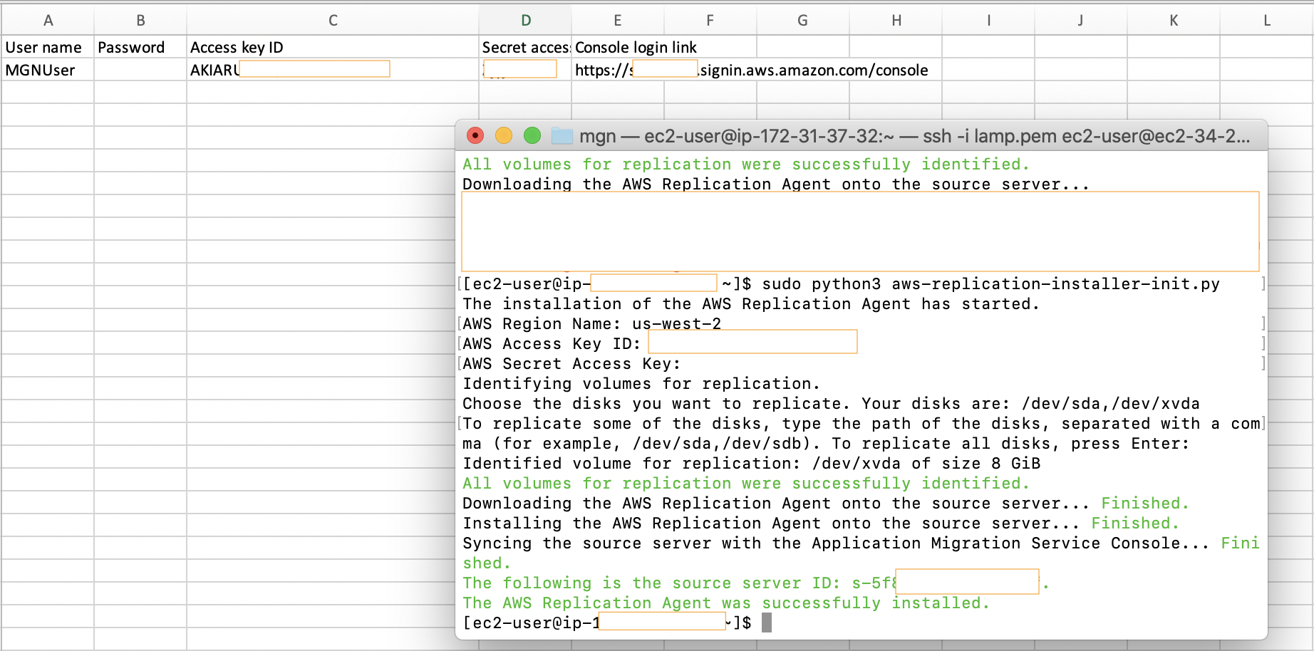Select the 'Password' header cell
Viewport: 1314px width, 651px height.
(x=140, y=47)
